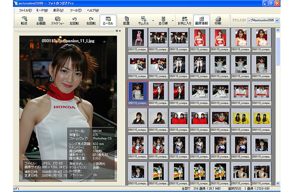Screen dimensions: 294x192
Task: Click filename 050115_companion_11_l.jpg in preview
Action: coord(68,41)
